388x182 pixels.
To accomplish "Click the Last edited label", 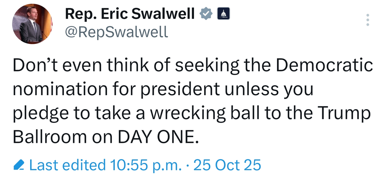I will [x=68, y=164].
